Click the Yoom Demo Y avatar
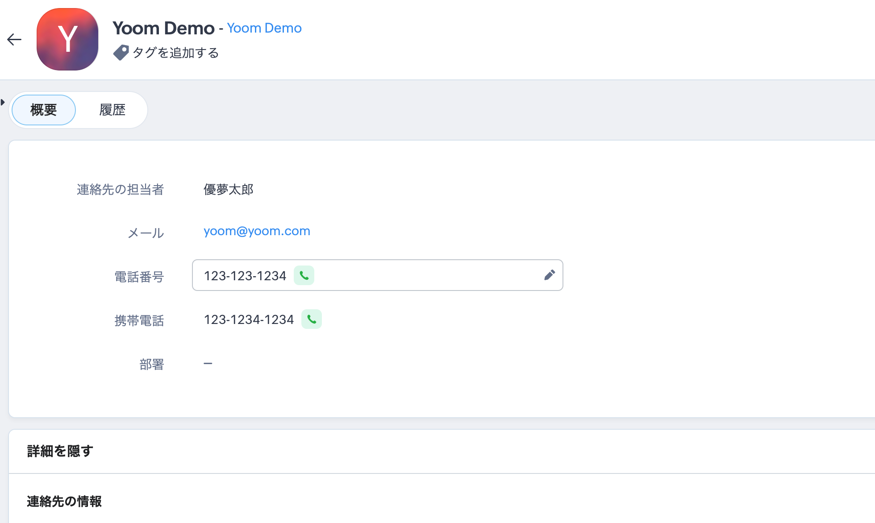 tap(67, 39)
